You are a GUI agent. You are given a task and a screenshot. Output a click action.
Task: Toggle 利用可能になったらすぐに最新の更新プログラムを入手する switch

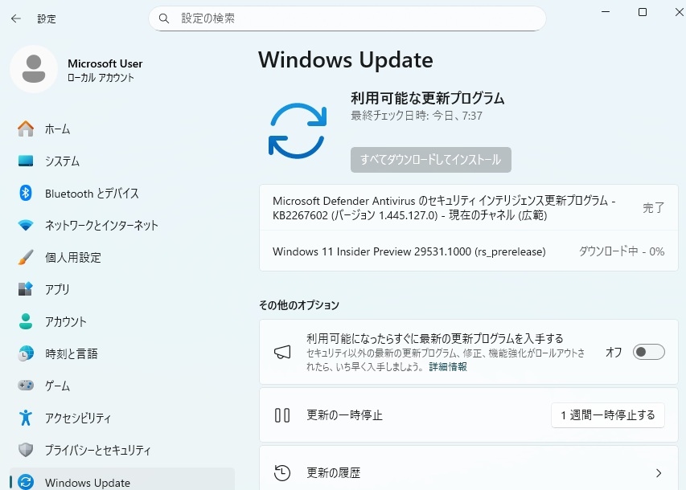(x=649, y=352)
